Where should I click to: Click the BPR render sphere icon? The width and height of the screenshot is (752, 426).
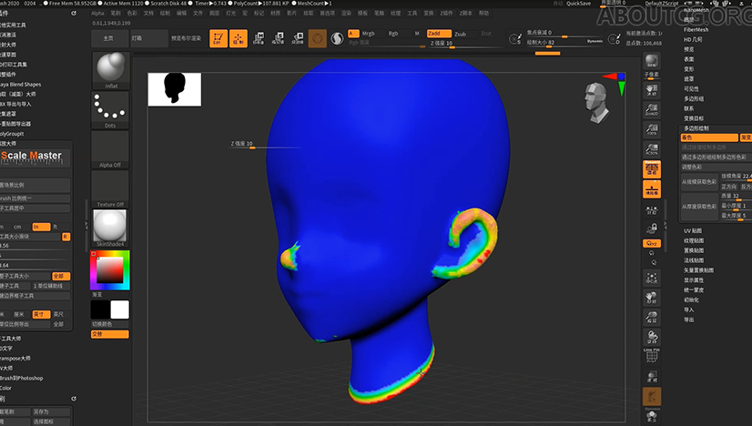pos(652,61)
